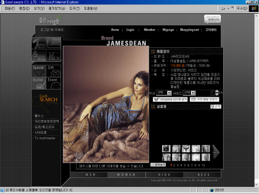Click the James dean brand icon

click(x=39, y=44)
